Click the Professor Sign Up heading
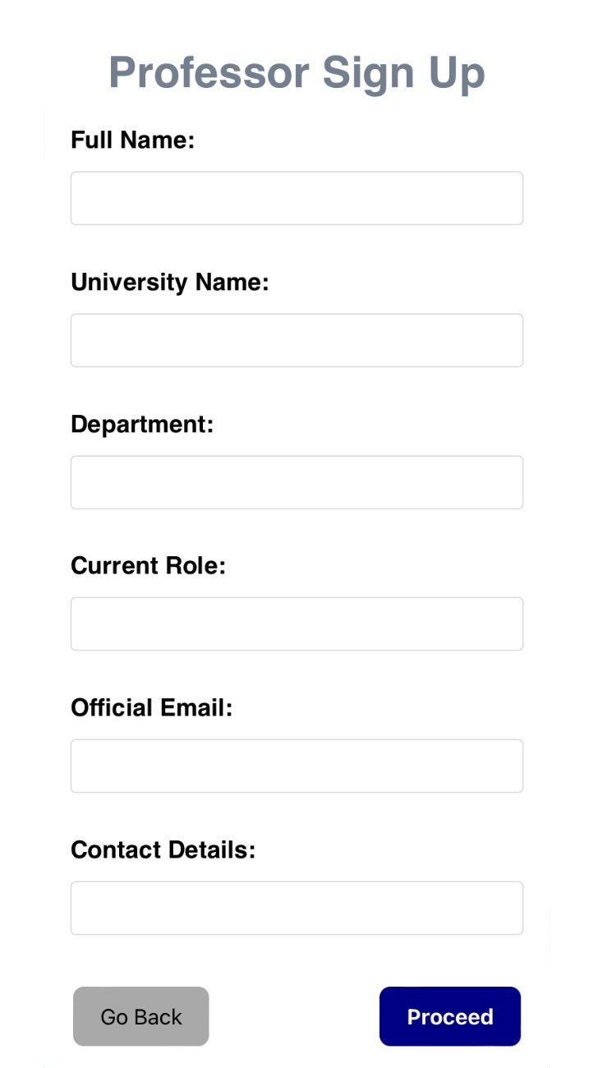The width and height of the screenshot is (616, 1068). [297, 72]
